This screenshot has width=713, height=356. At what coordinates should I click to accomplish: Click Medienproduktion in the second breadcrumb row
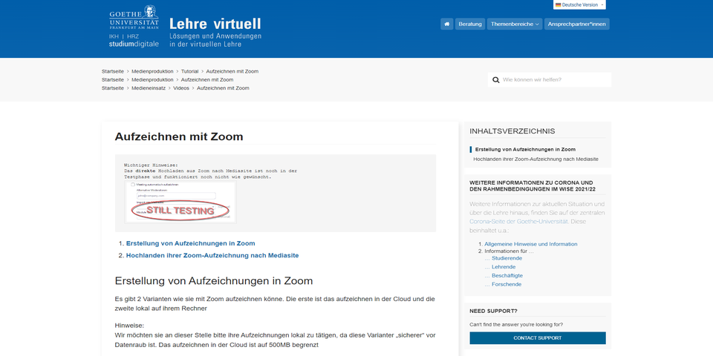click(x=152, y=80)
